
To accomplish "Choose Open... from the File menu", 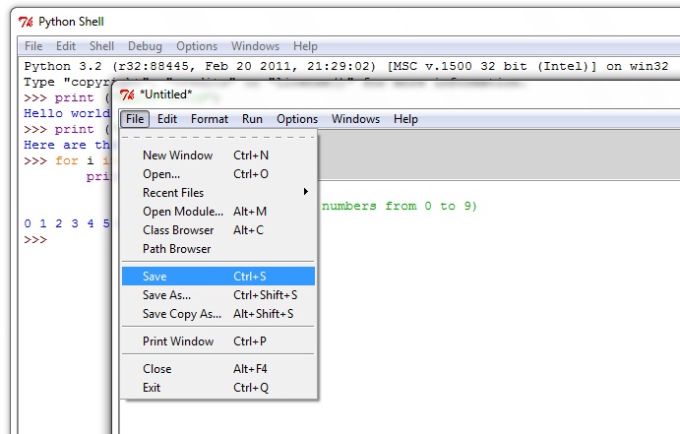I will click(x=218, y=174).
